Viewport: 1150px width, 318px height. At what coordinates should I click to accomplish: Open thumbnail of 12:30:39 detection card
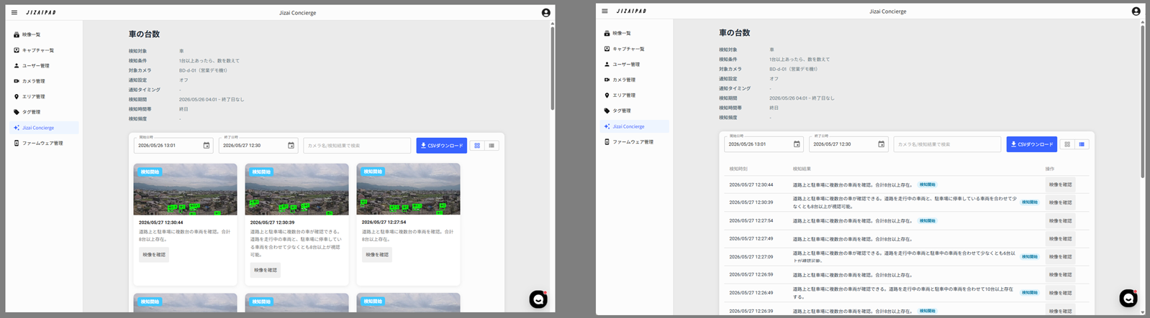coord(296,190)
